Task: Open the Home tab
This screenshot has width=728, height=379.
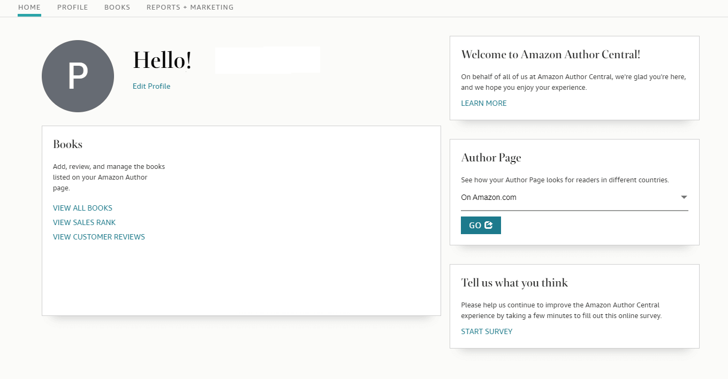Action: point(29,7)
